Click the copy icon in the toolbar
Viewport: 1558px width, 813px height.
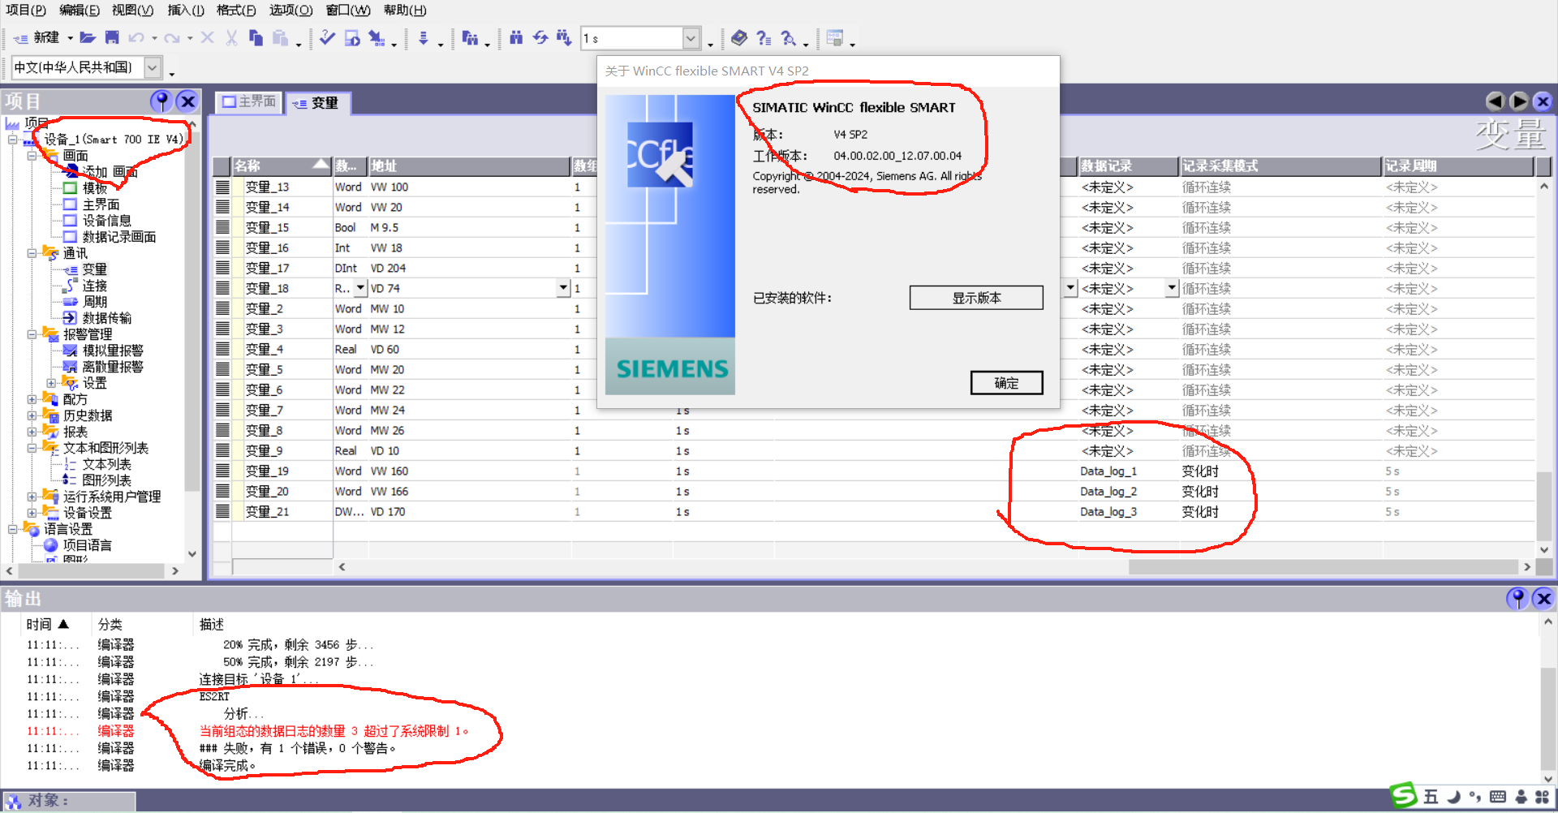[x=256, y=37]
